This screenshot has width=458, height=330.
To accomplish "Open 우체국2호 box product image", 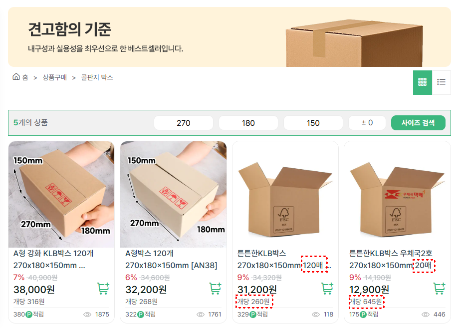I will point(397,194).
